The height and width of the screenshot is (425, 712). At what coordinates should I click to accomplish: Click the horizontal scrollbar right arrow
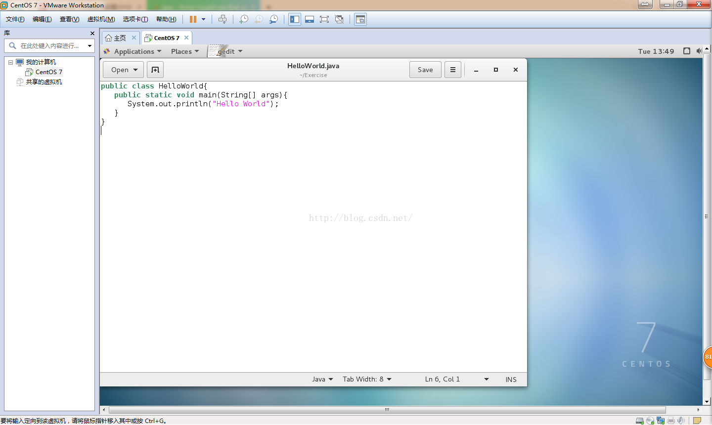(x=698, y=410)
